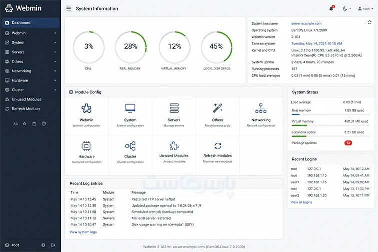Open the Others miscellaneous tools tile
Viewport: 378px width, 252px height.
pyautogui.click(x=218, y=116)
